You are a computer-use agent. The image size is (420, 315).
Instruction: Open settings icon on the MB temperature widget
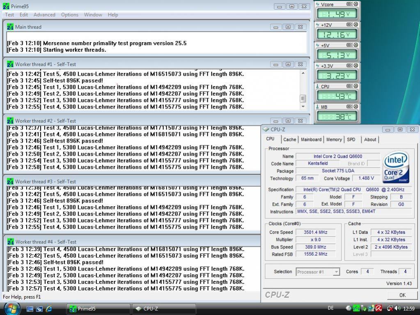pyautogui.click(x=349, y=107)
